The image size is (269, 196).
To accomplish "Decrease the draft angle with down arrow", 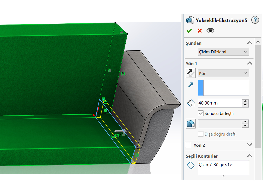I will tap(245, 126).
